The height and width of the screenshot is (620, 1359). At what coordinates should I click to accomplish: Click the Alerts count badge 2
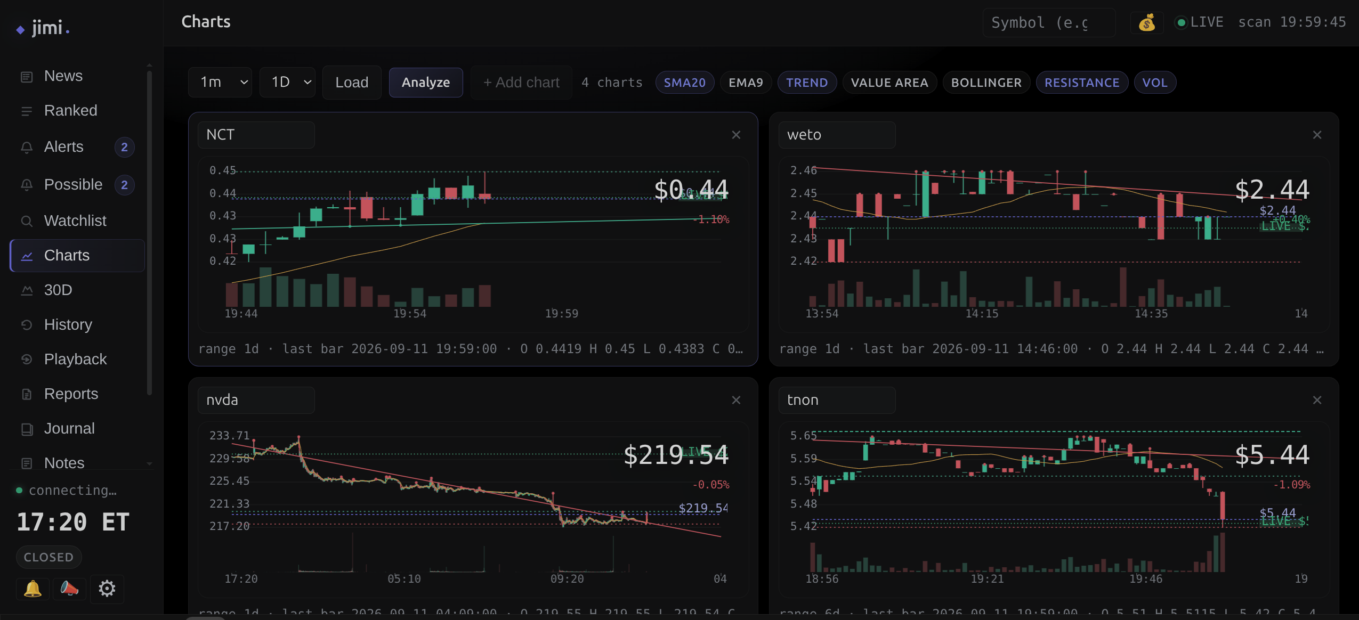125,148
